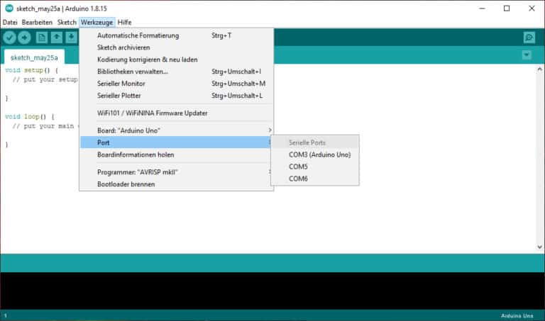Screen dimensions: 545x321
Task: Open the tab options dropdown arrow
Action: [x=527, y=55]
